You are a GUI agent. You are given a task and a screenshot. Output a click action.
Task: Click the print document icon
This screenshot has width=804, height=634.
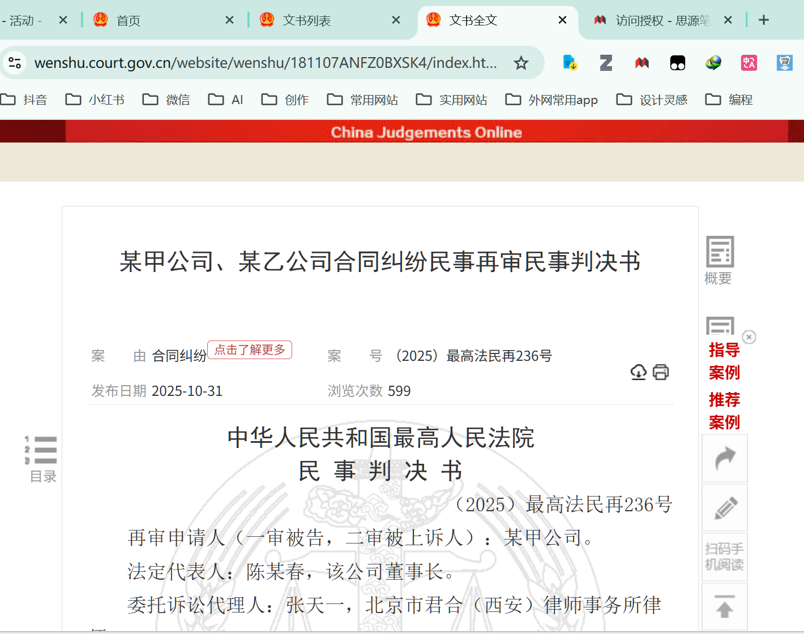[661, 372]
